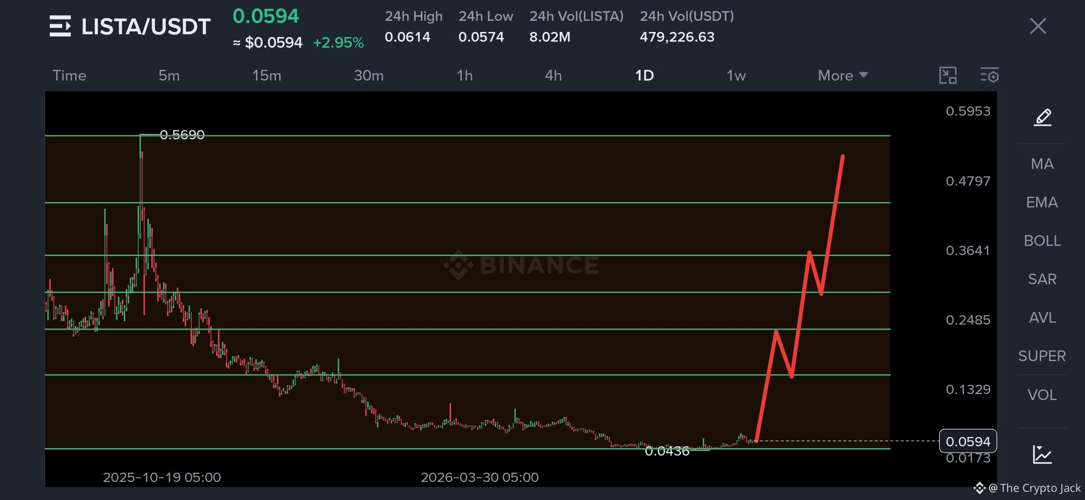Close the chart view with the X

(x=1038, y=26)
